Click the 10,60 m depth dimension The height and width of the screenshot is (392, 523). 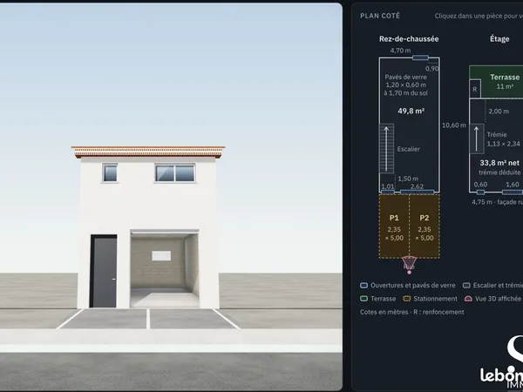tap(453, 125)
